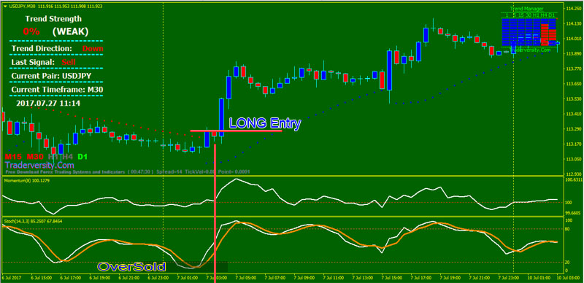Click the red M15 timeframe label

click(13, 157)
